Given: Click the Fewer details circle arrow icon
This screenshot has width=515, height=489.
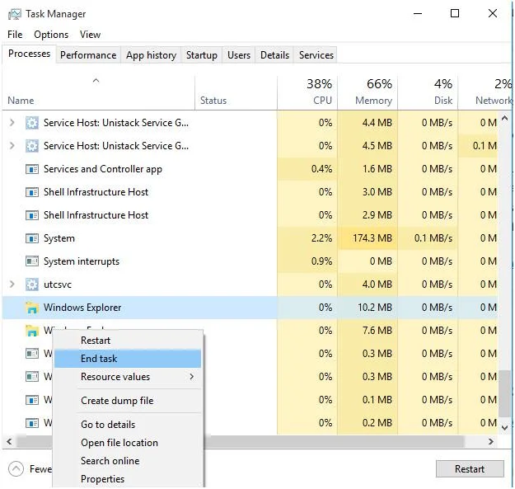Looking at the screenshot, I should pyautogui.click(x=16, y=469).
